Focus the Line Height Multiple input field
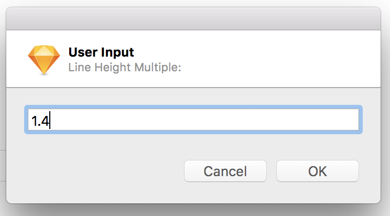The width and height of the screenshot is (390, 216). tap(193, 120)
